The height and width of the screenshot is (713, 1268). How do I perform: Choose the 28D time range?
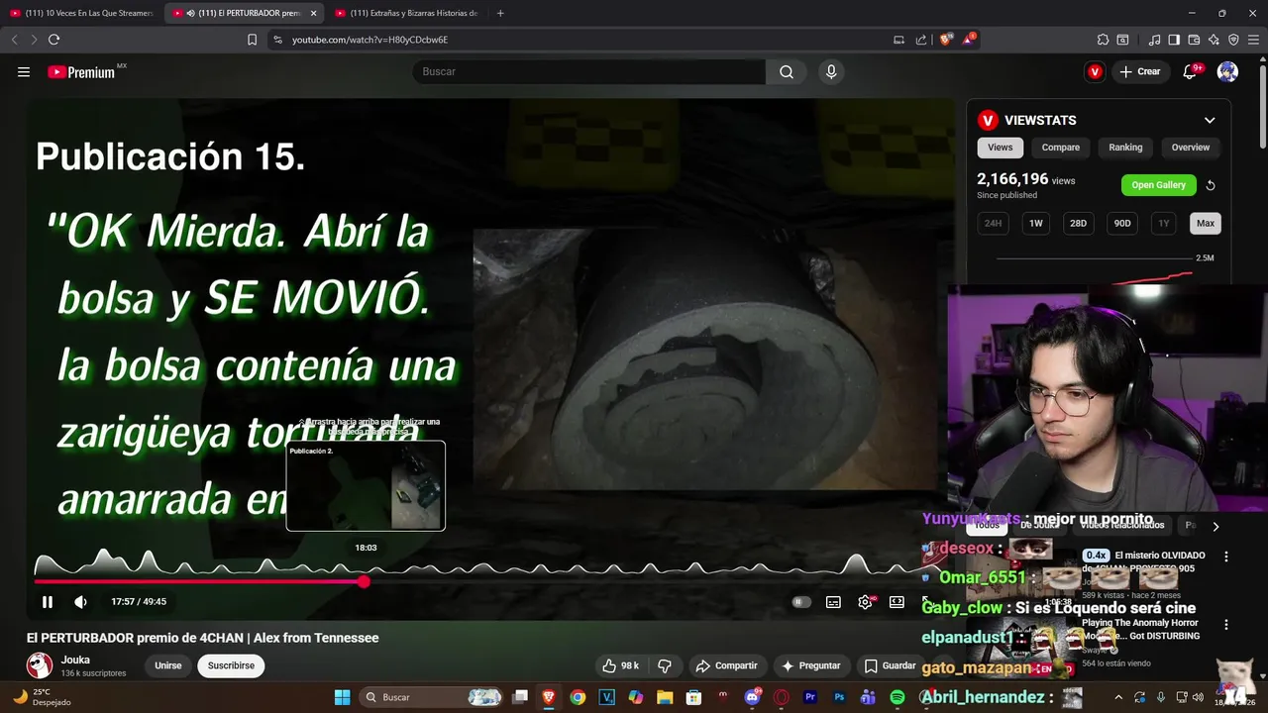click(1078, 223)
